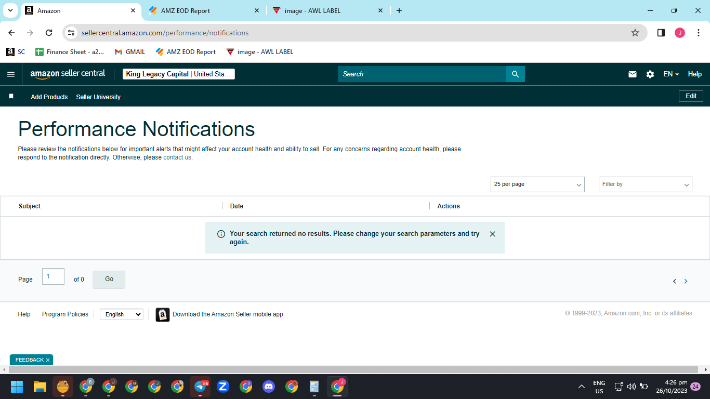Click the Seller Central search field
This screenshot has height=399, width=710.
pos(422,74)
